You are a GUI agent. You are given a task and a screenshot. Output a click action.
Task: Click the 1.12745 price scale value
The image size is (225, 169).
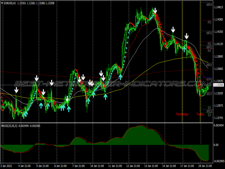(x=218, y=118)
